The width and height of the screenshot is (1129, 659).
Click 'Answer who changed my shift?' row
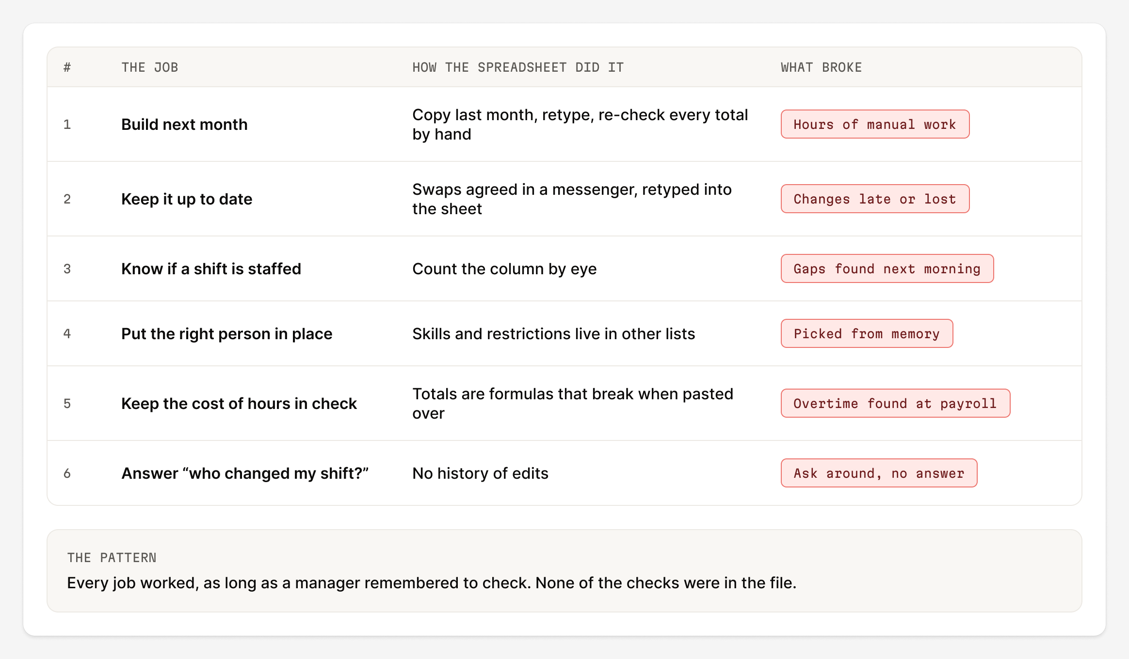tap(564, 473)
